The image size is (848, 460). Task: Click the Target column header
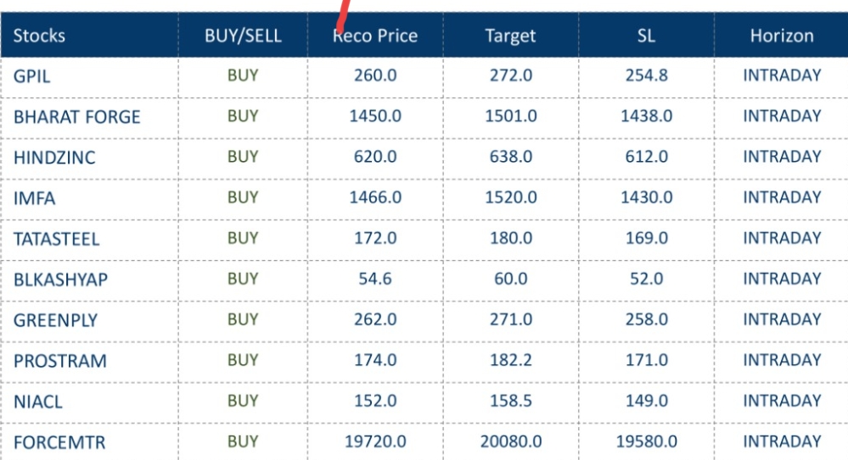click(510, 36)
